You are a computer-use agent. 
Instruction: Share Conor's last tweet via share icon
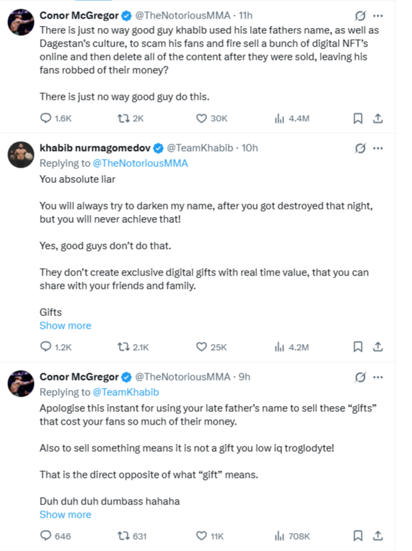(x=377, y=536)
